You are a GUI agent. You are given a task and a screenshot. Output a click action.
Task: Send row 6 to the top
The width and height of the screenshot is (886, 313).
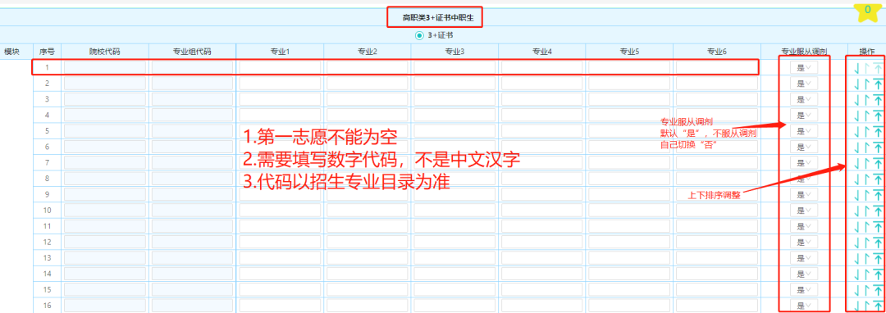pyautogui.click(x=878, y=147)
